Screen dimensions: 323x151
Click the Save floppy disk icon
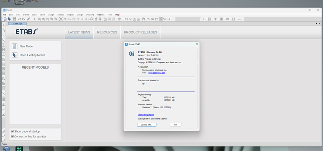(14, 19)
